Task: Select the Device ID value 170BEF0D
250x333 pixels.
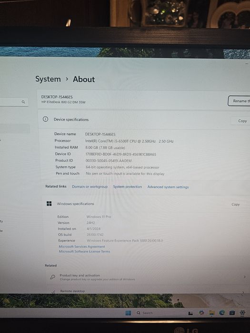Action: coord(121,155)
